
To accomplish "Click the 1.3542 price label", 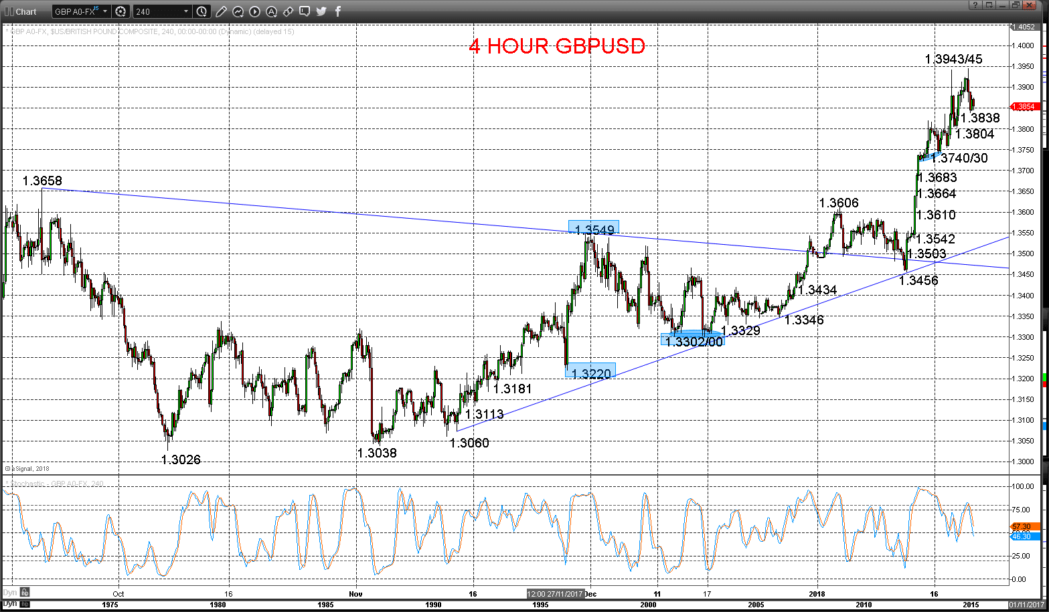I will click(935, 239).
